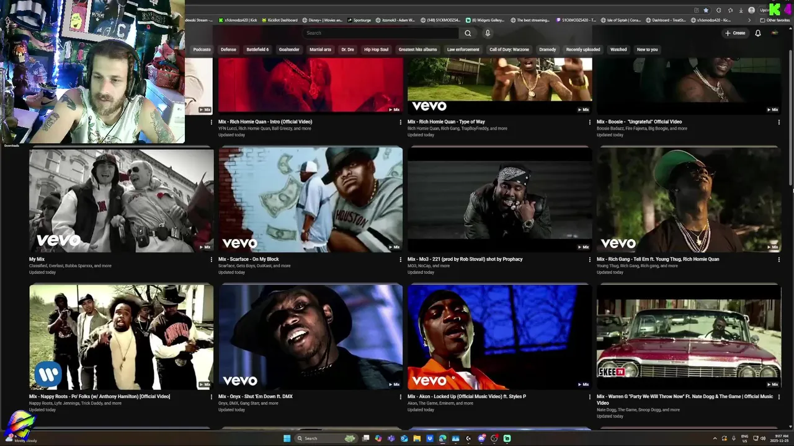Open the ENG US language indicator
Image resolution: width=794 pixels, height=446 pixels.
[745, 439]
